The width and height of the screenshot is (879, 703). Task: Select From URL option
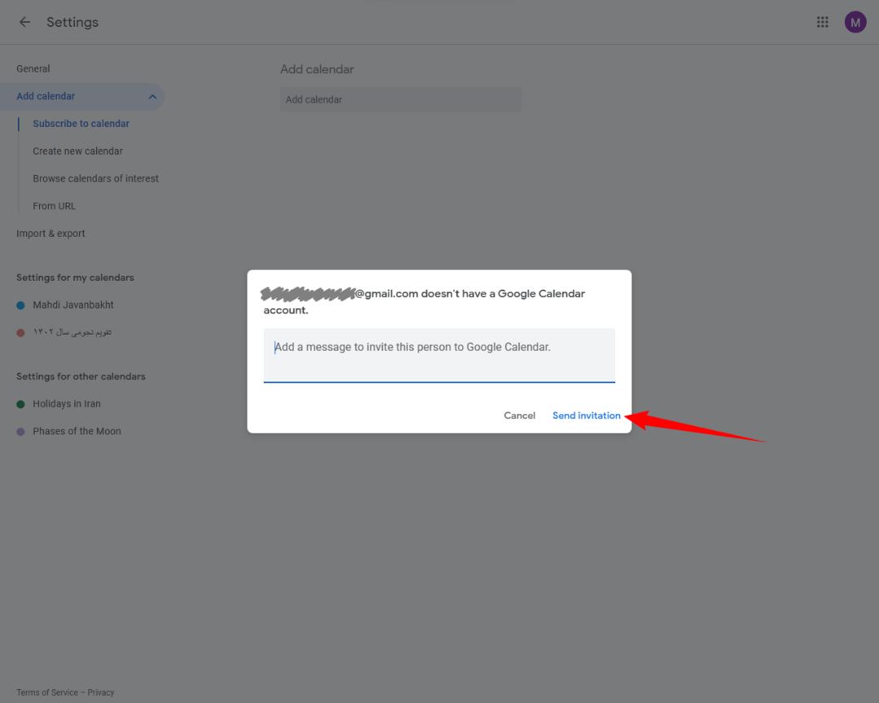(54, 206)
